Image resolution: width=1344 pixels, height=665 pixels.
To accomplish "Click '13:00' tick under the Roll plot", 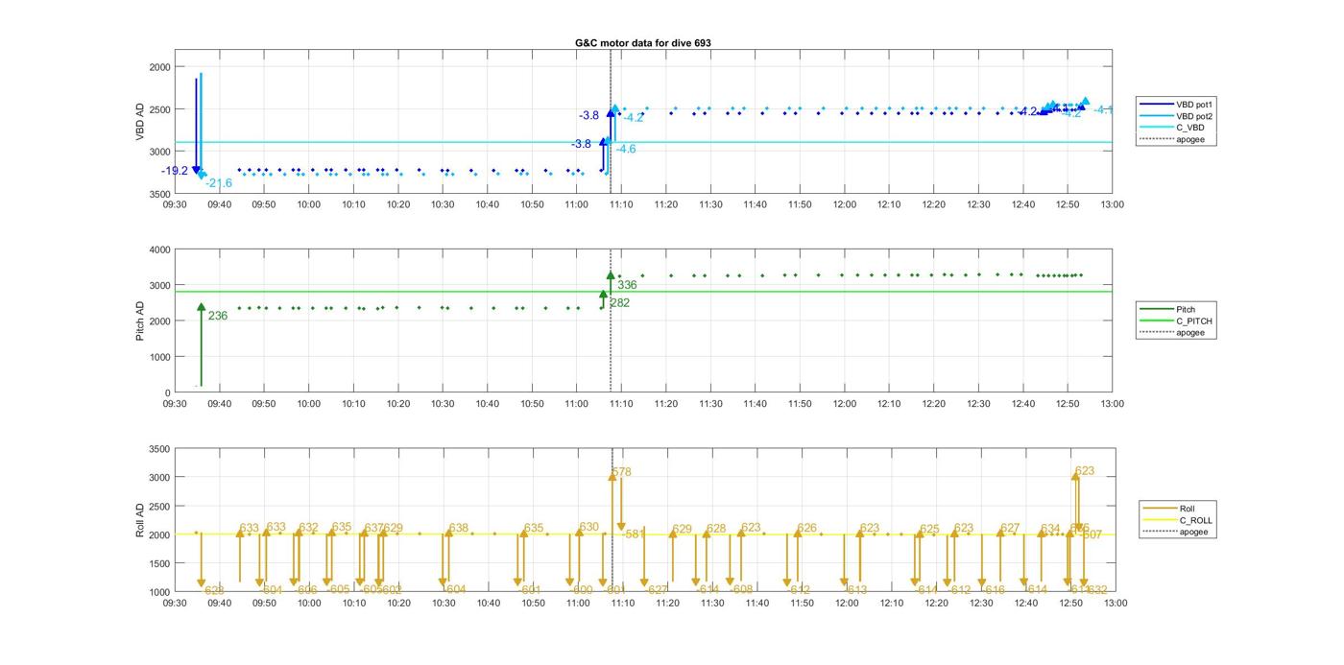I will point(1115,604).
